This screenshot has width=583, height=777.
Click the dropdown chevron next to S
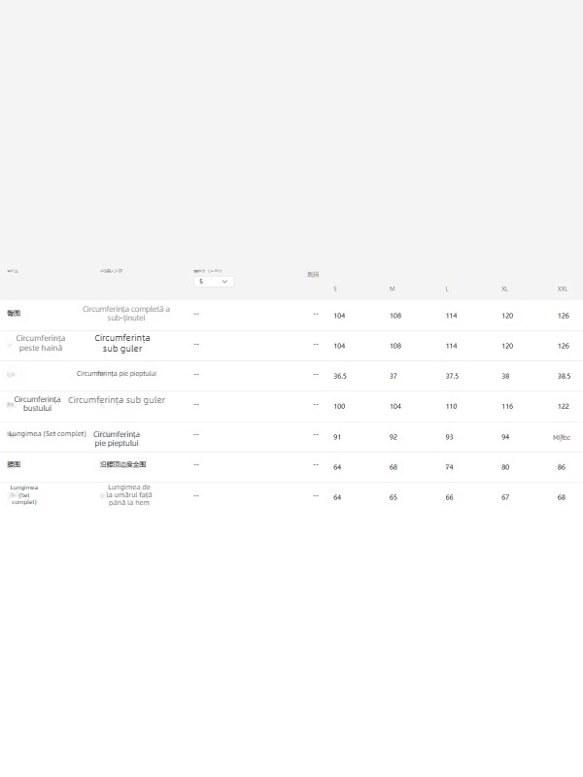tap(225, 282)
